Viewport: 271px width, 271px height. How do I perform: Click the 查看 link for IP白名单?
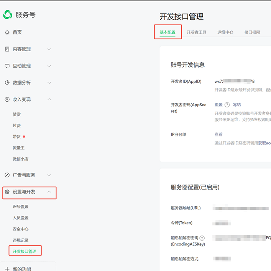tap(218, 135)
